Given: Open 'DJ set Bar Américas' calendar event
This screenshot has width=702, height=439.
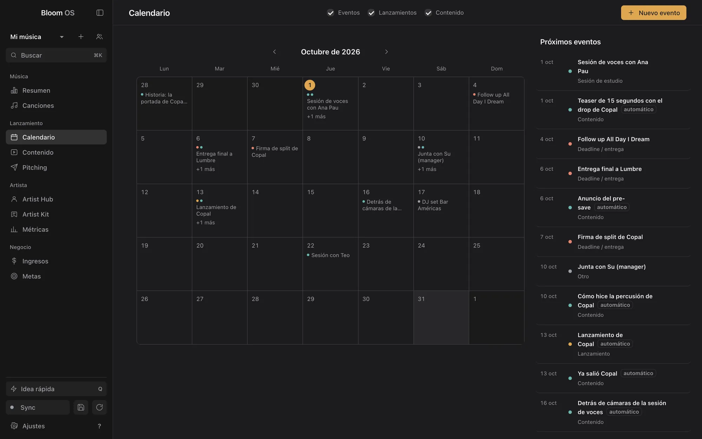Looking at the screenshot, I should (433, 205).
